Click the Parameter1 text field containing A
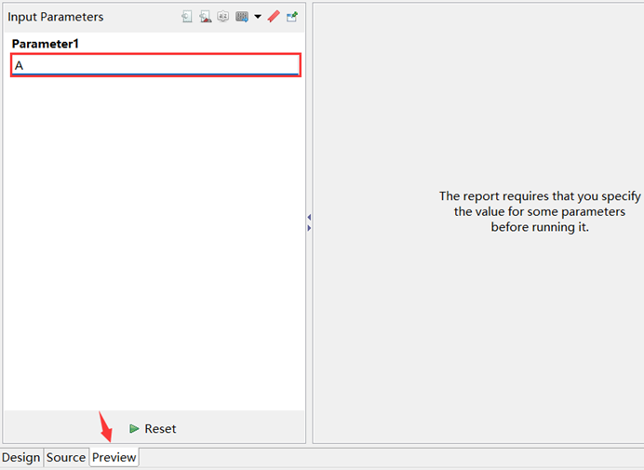The height and width of the screenshot is (470, 644). tap(154, 65)
